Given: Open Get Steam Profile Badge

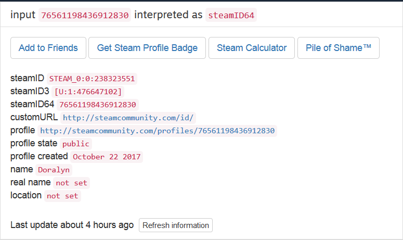Looking at the screenshot, I should click(x=147, y=48).
